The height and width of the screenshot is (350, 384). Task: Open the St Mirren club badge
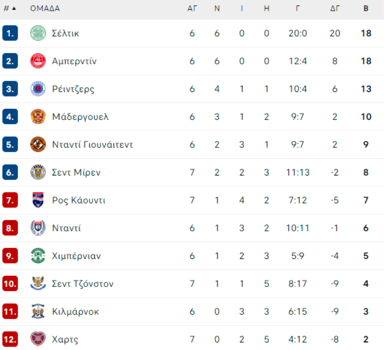coord(38,172)
